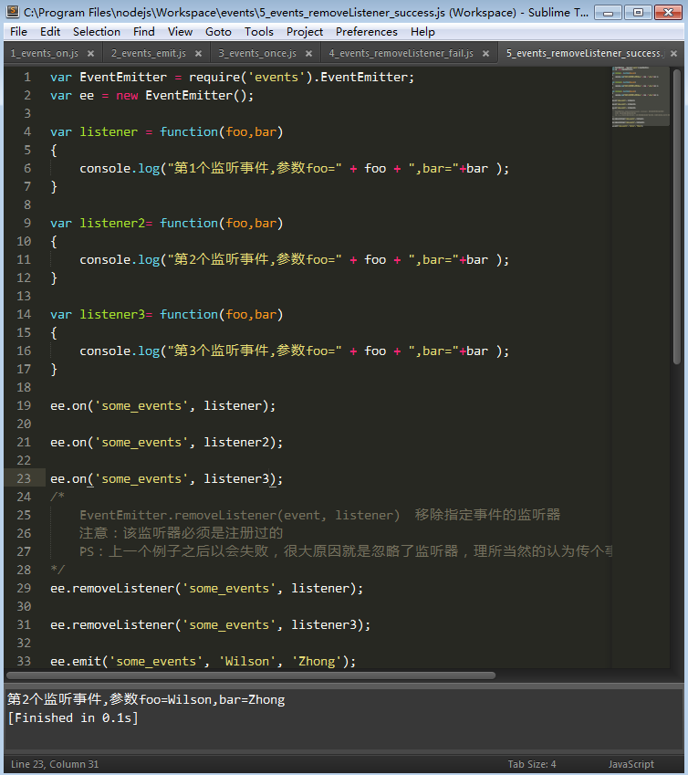Viewport: 688px width, 775px height.
Task: Click the comment line starting with '注意'
Action: tap(181, 533)
